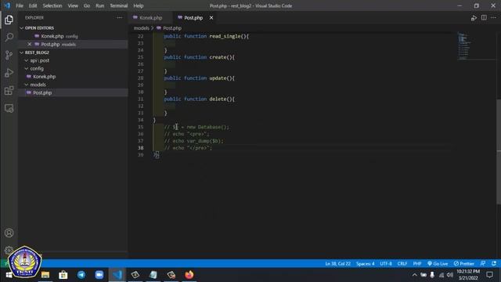Viewport: 501px width, 282px height.
Task: Open the Extensions view icon
Action: click(9, 91)
